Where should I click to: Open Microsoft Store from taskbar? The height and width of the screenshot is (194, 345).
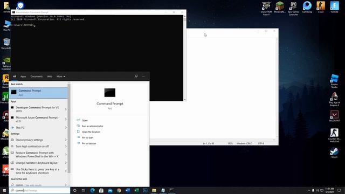point(101,190)
